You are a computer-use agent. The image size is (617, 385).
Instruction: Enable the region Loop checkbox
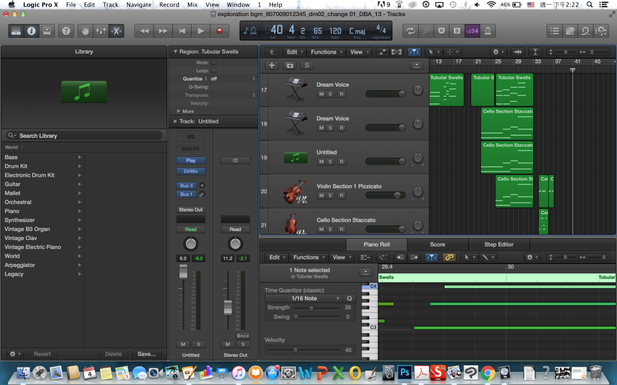(x=214, y=71)
